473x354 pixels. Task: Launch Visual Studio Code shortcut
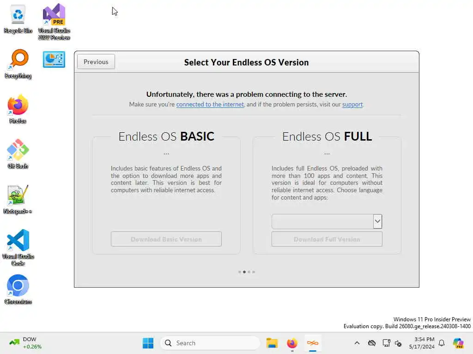click(x=18, y=248)
